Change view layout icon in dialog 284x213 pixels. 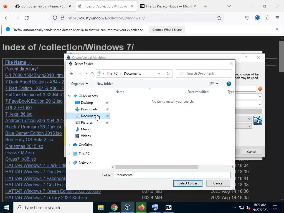pyautogui.click(x=211, y=84)
